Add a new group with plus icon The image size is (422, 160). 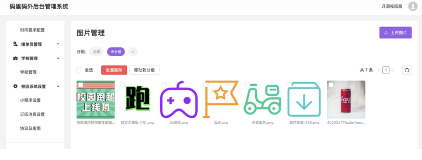coord(133,52)
